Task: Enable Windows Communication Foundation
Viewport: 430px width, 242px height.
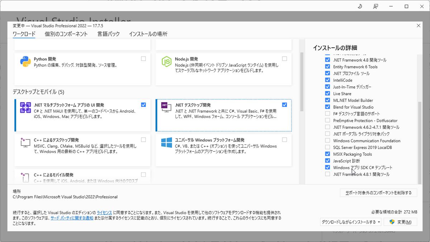Action: tap(328, 141)
